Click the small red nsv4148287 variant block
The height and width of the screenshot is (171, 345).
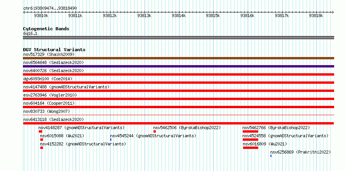tap(40, 131)
